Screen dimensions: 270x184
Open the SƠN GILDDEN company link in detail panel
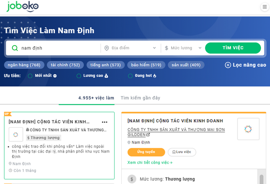point(176,132)
